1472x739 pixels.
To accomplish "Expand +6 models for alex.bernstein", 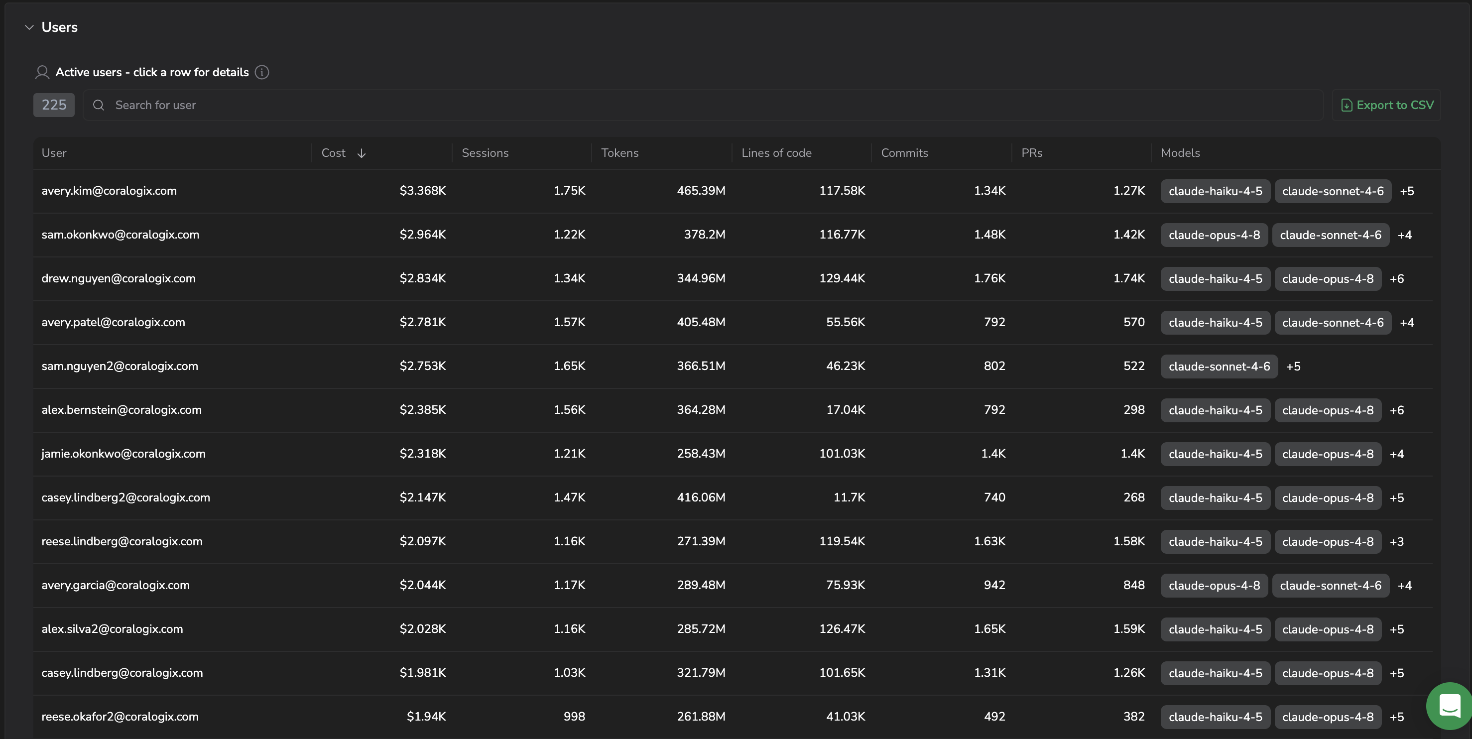I will click(1397, 410).
